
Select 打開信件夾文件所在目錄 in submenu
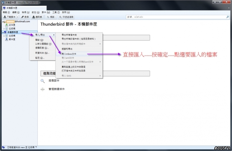79,71
